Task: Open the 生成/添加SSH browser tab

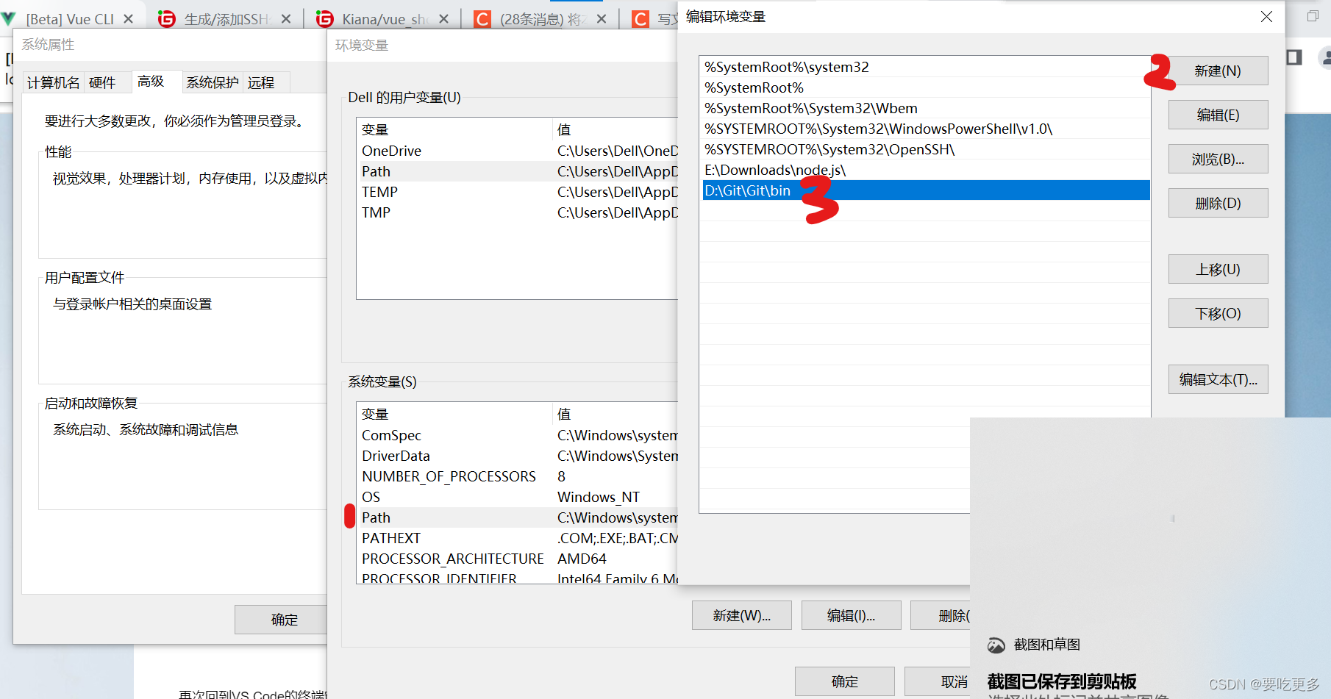Action: tap(226, 19)
